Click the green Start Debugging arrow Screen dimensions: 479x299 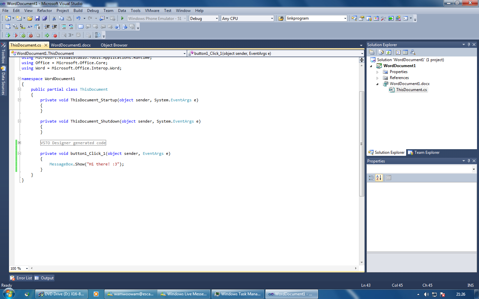(x=122, y=19)
